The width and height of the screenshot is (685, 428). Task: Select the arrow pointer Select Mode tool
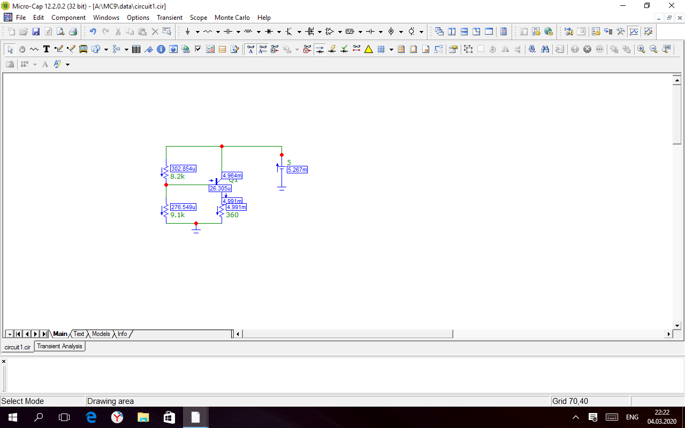pos(10,49)
